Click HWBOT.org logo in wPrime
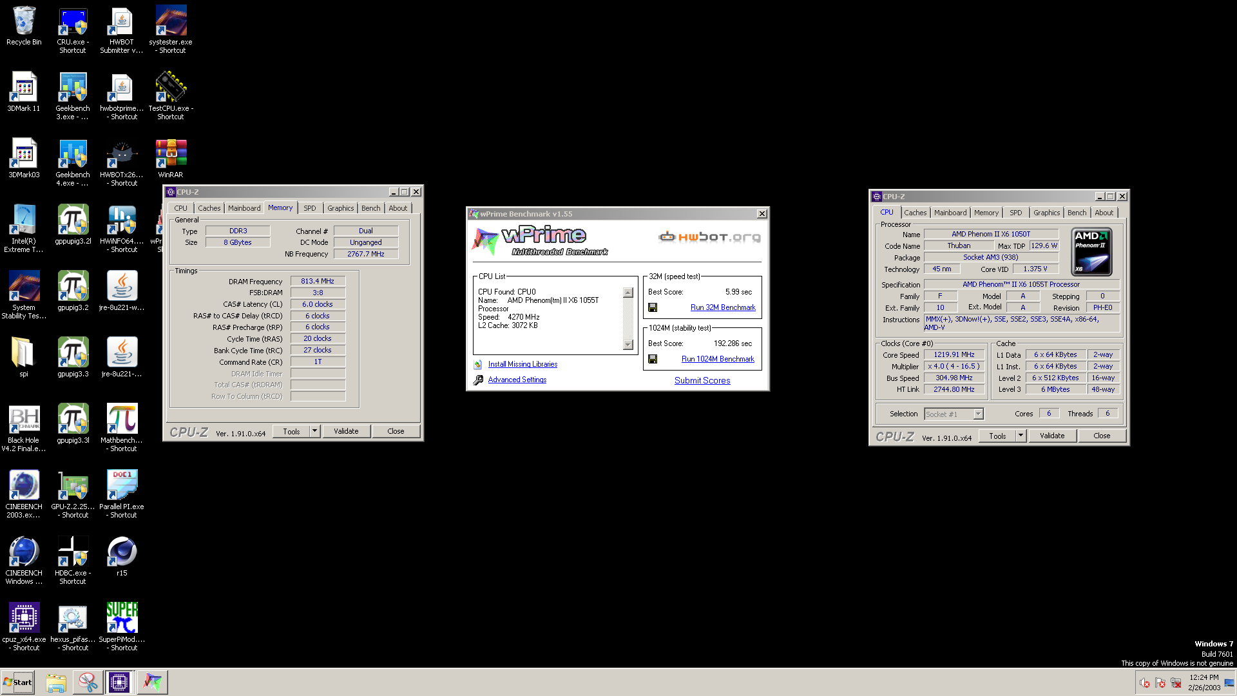1237x696 pixels. [x=709, y=237]
